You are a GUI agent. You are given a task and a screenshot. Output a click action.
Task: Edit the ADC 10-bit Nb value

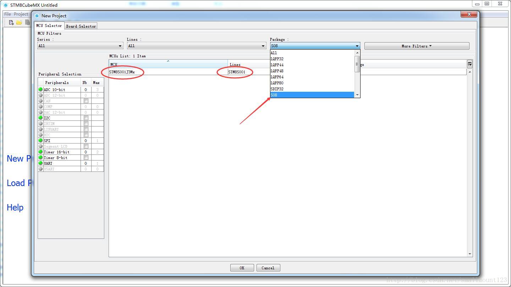pyautogui.click(x=86, y=90)
